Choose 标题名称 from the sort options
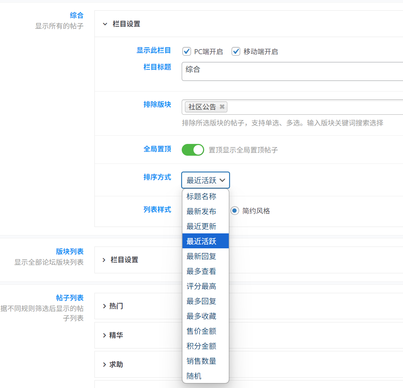The height and width of the screenshot is (388, 403). 201,196
